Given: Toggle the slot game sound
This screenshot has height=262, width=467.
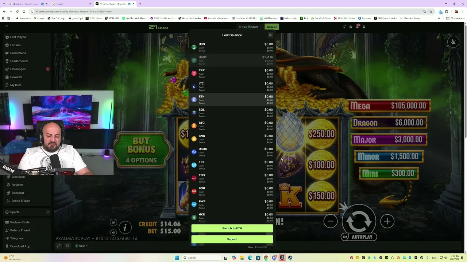Looking at the screenshot, I should point(113,233).
